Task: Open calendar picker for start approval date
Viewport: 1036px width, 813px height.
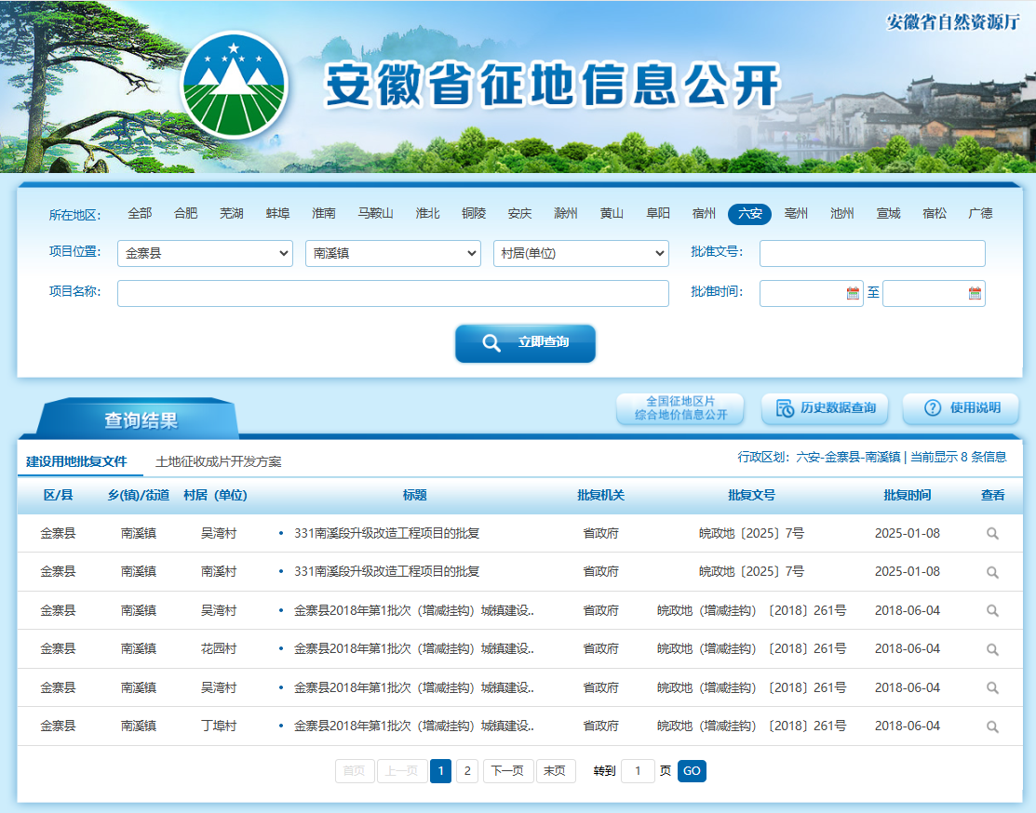Action: 852,294
